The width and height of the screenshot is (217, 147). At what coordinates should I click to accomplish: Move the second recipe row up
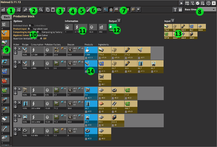click(15, 62)
